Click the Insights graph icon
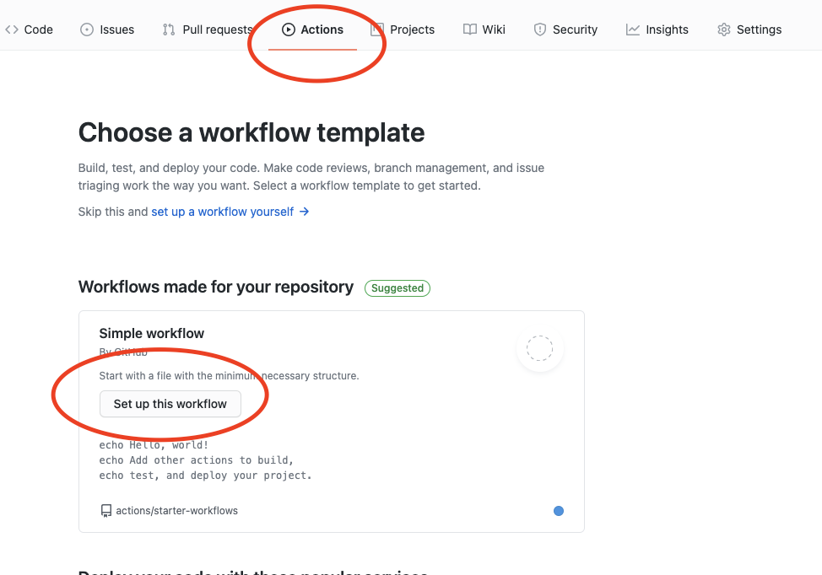822x575 pixels. pos(633,30)
